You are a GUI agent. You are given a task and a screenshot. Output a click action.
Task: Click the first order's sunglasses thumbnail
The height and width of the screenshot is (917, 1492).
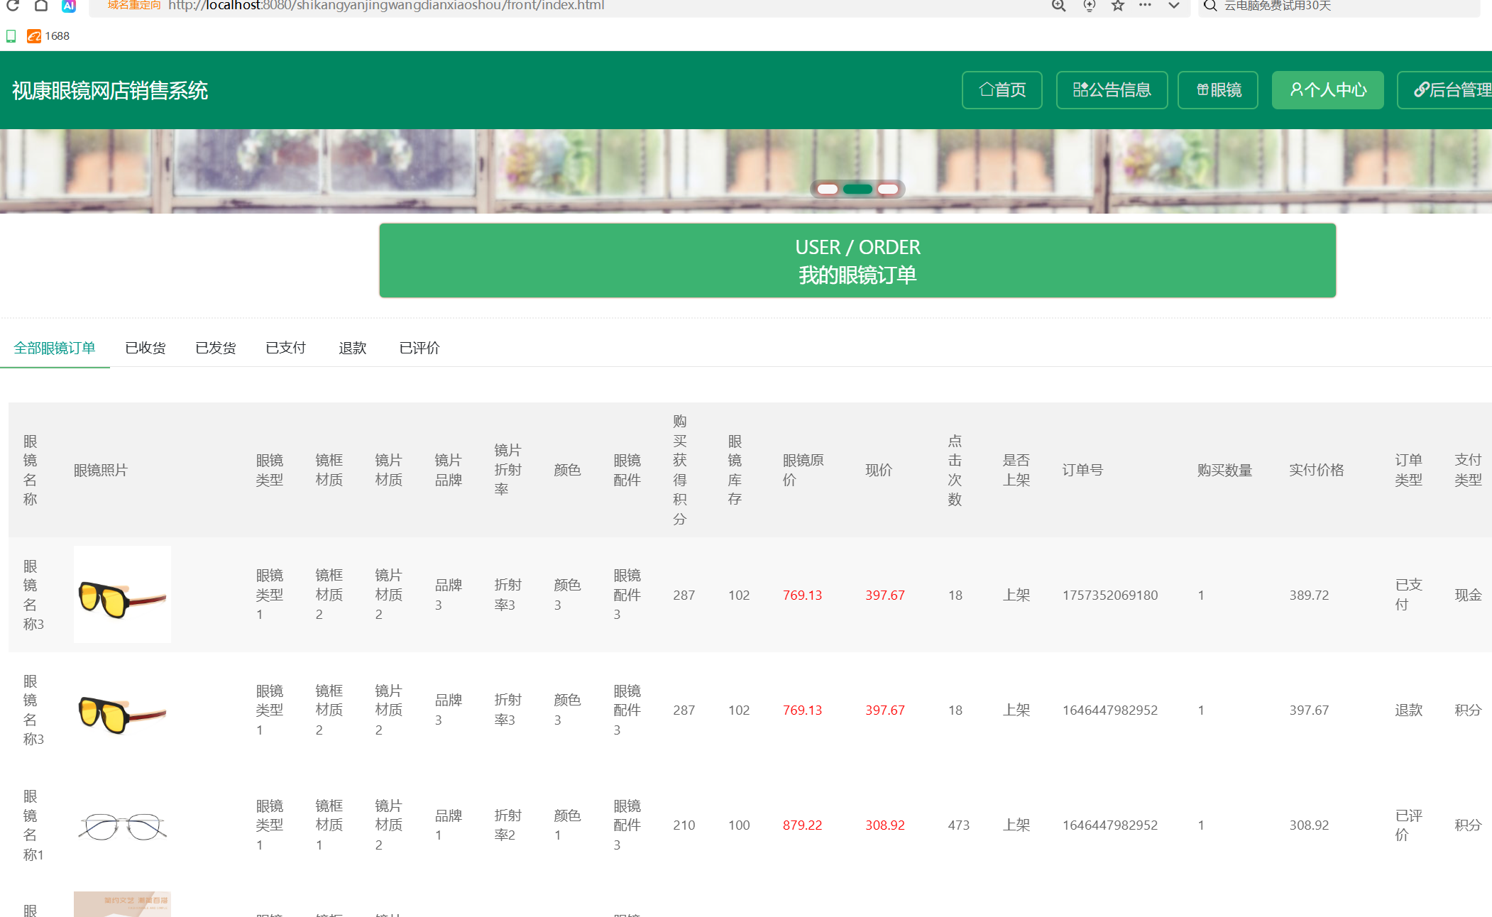[122, 595]
